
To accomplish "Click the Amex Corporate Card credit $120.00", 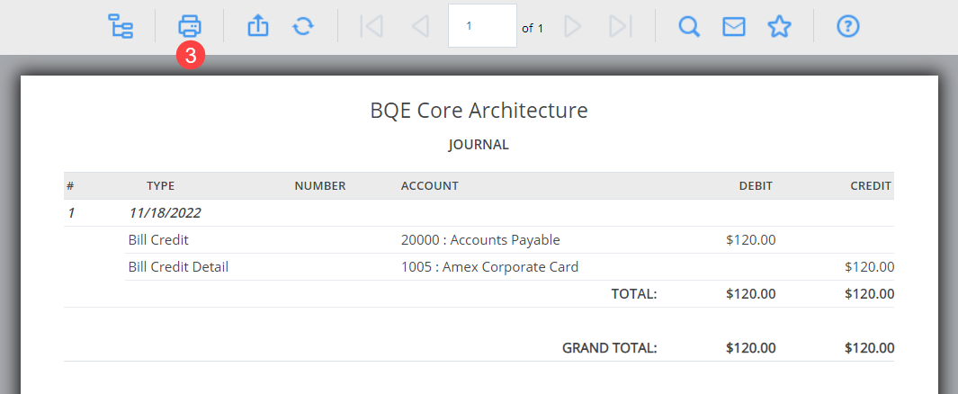I will [870, 267].
